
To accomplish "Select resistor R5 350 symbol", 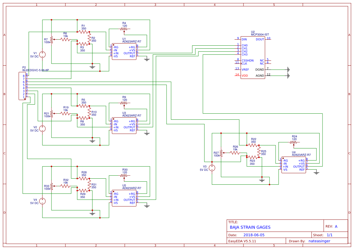I will click(83, 106).
